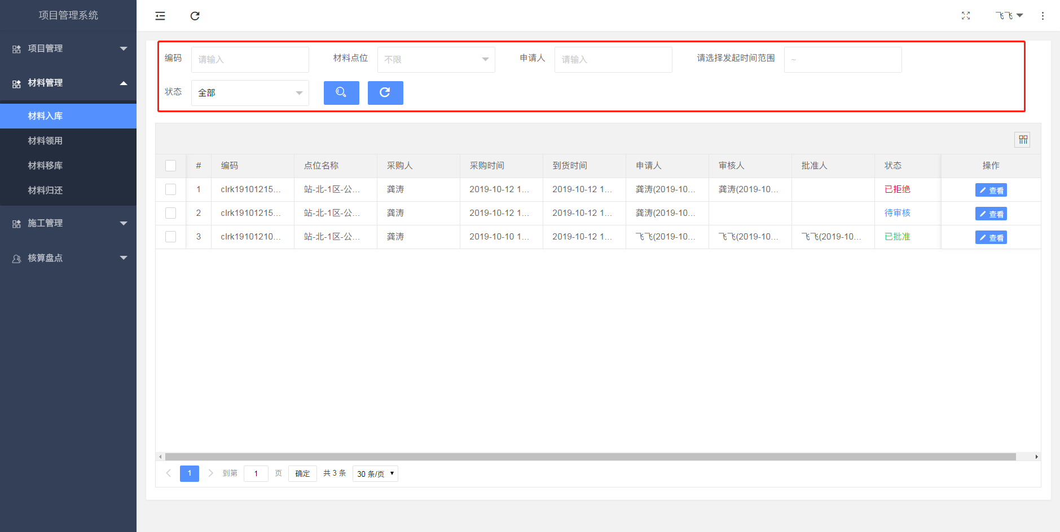Image resolution: width=1060 pixels, height=532 pixels.
Task: Open the vertical more-options dots menu
Action: pyautogui.click(x=1043, y=16)
